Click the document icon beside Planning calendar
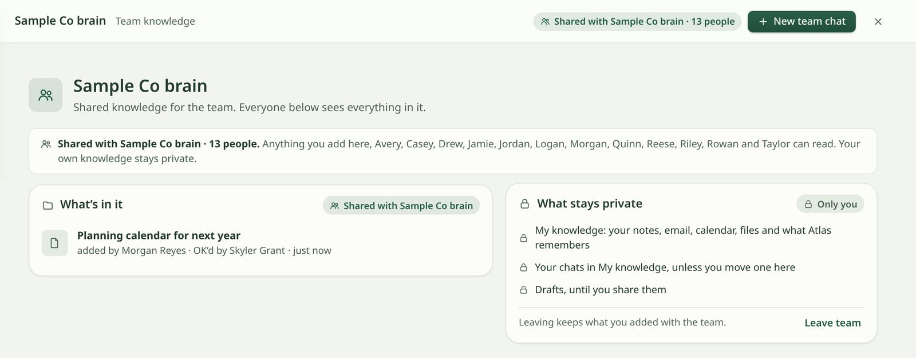Image resolution: width=916 pixels, height=358 pixels. [x=55, y=243]
